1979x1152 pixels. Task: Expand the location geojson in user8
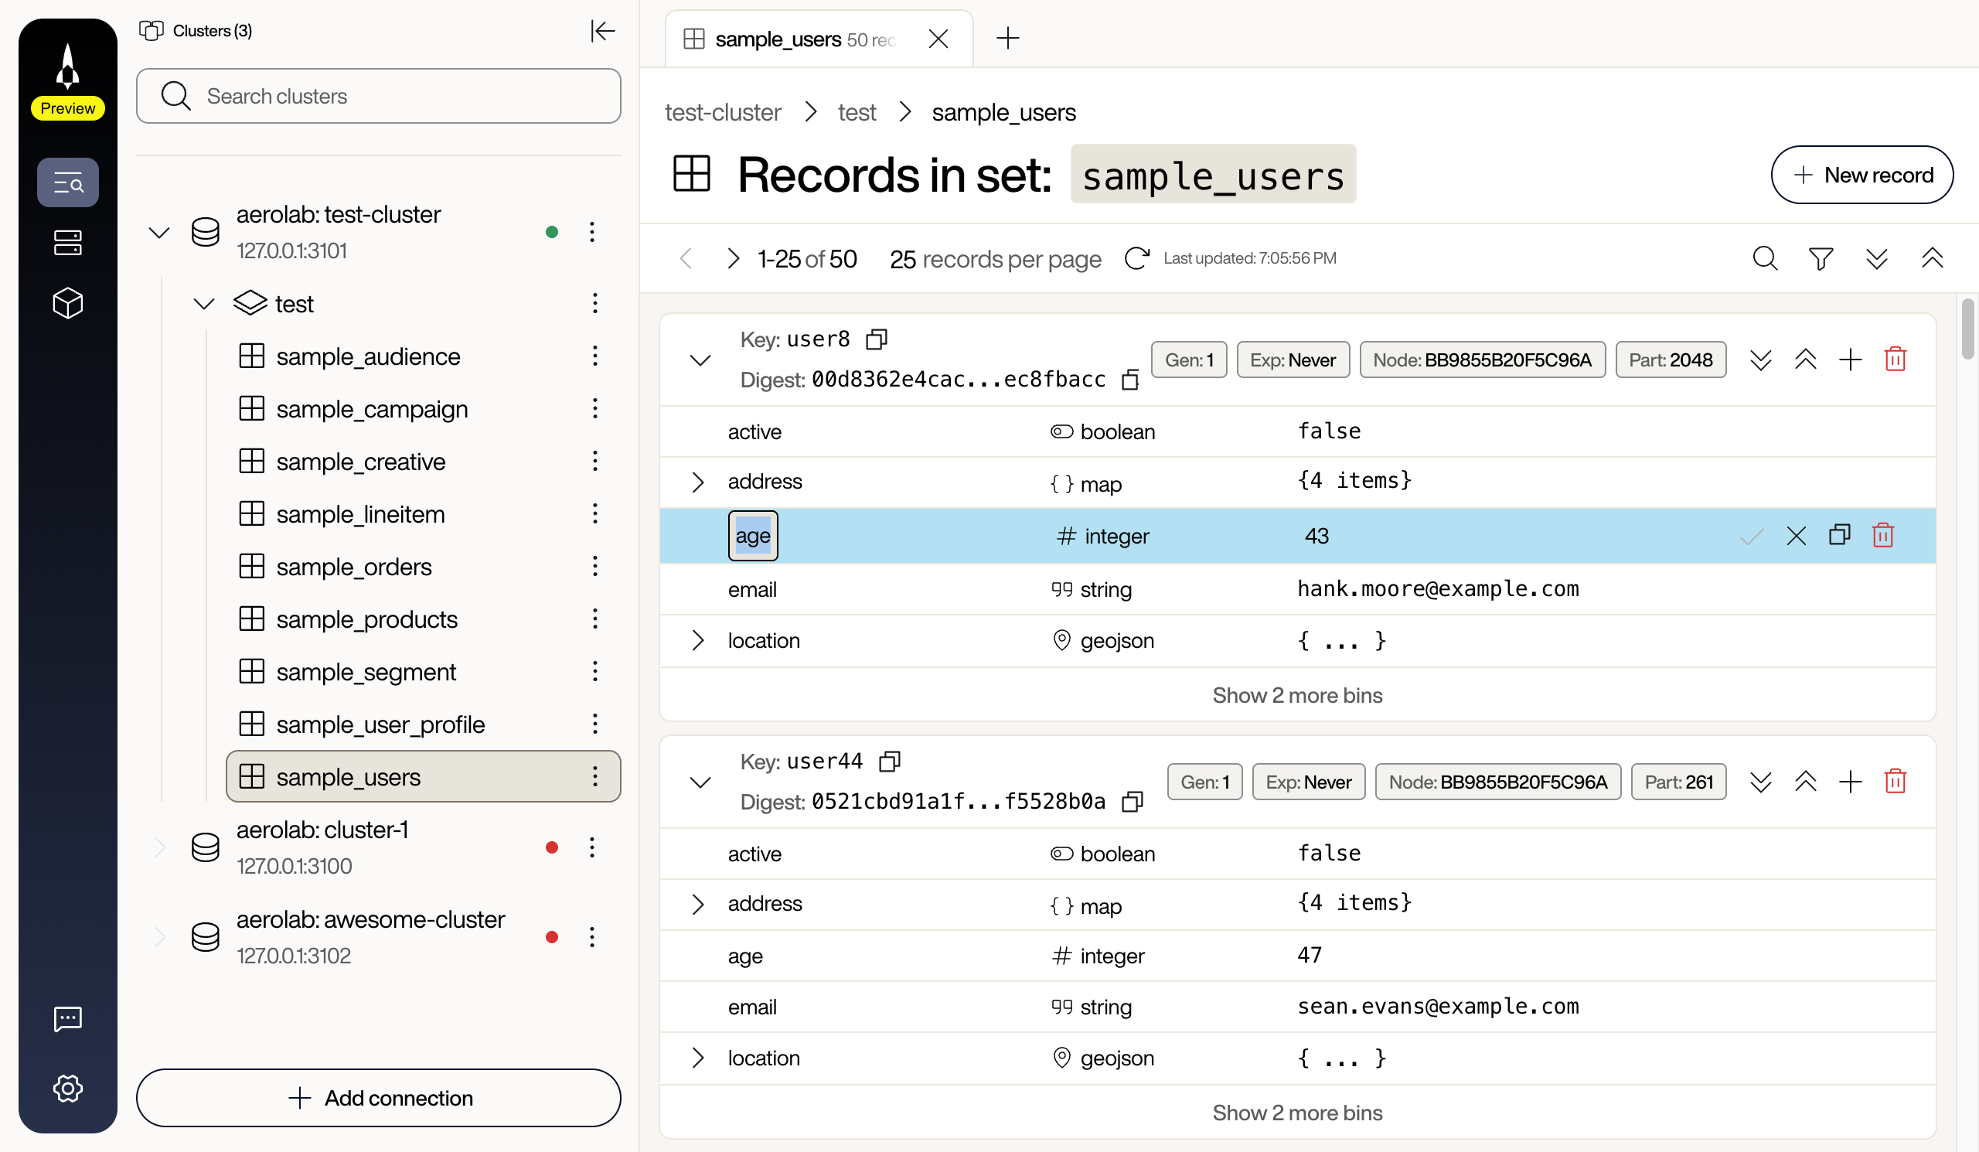697,640
